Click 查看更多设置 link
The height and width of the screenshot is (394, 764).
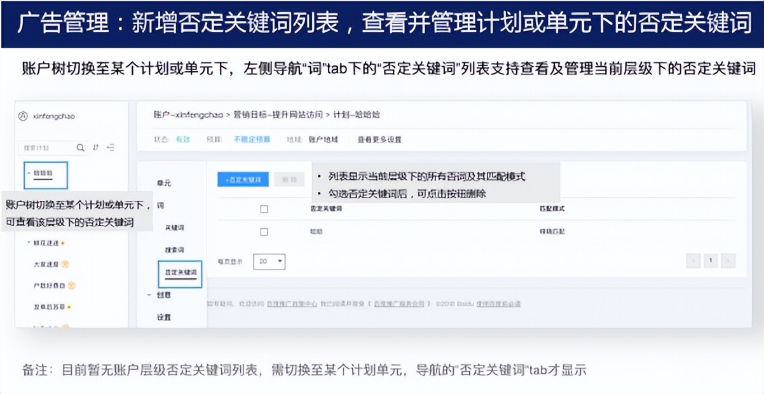(x=379, y=139)
